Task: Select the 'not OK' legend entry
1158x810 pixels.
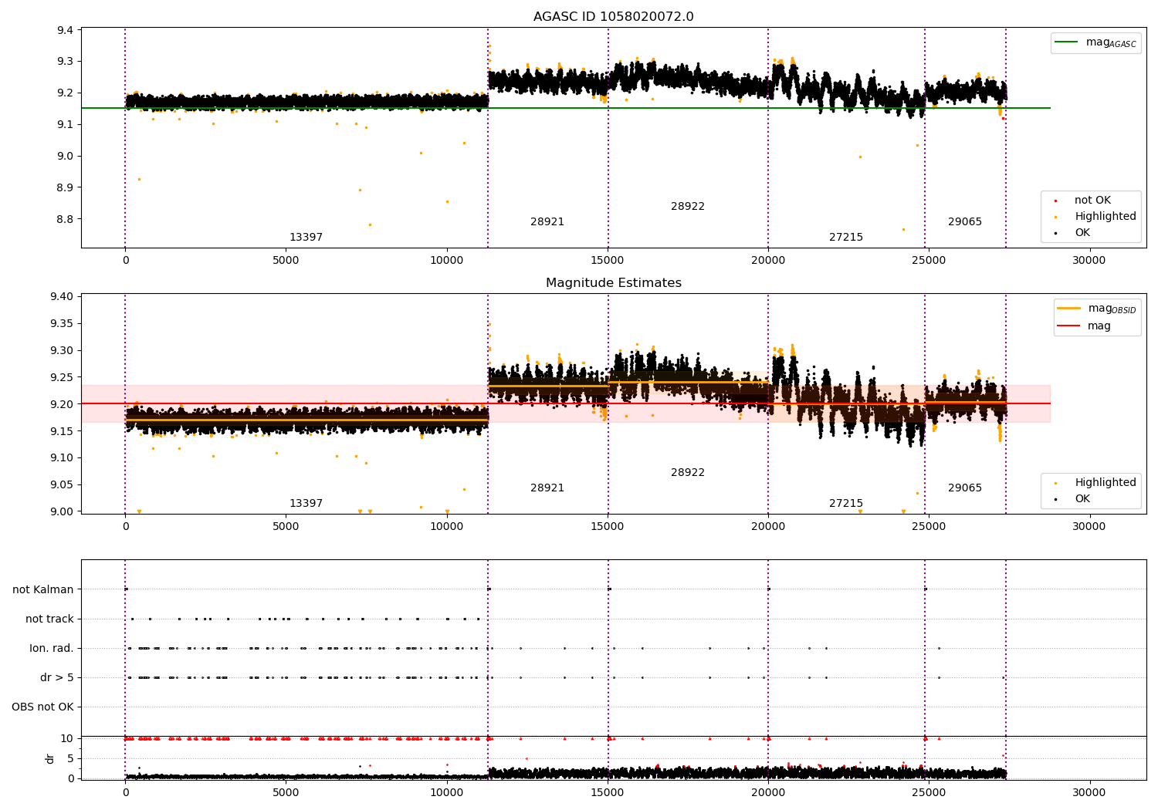Action: coord(1092,201)
